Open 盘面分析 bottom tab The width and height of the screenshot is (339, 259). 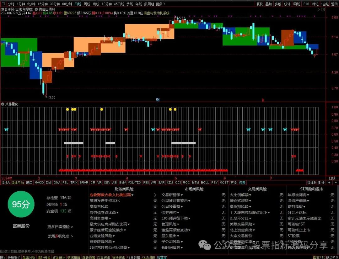click(29, 257)
